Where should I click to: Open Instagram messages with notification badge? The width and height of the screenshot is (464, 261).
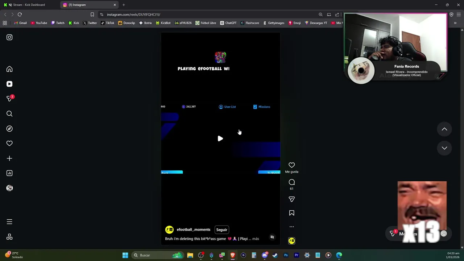pyautogui.click(x=9, y=99)
